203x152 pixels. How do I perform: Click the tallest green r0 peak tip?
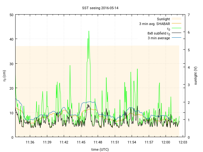[x=89, y=31]
